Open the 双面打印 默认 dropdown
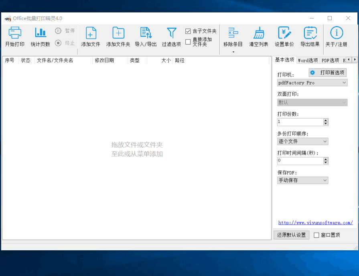This screenshot has height=276, width=359. click(312, 102)
